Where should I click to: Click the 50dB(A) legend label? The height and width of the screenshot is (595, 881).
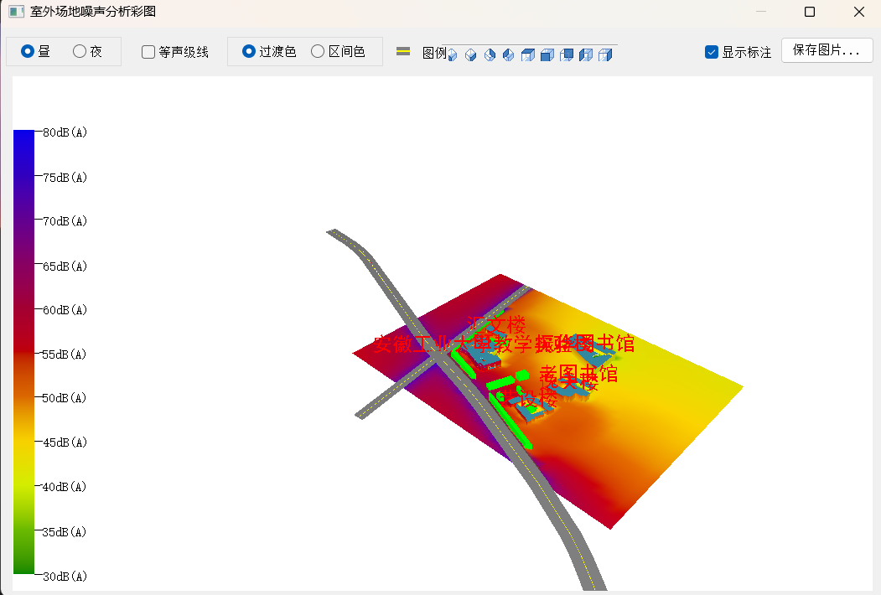pos(65,398)
